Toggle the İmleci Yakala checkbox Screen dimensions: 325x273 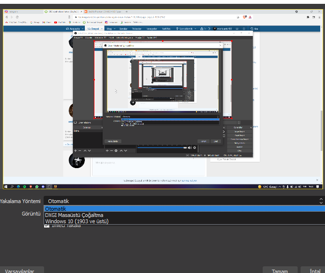coord(46,226)
